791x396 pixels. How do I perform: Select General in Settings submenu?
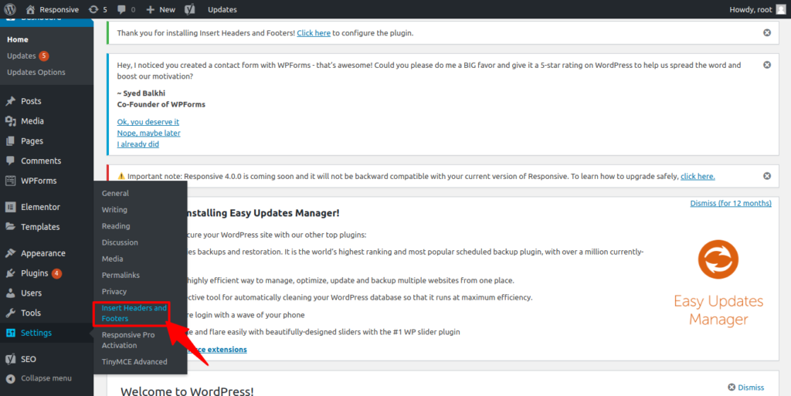click(x=115, y=193)
